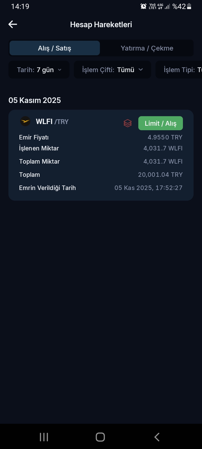Image resolution: width=202 pixels, height=449 pixels.
Task: Tap the WLFI /TRY pair name
Action: [x=52, y=122]
